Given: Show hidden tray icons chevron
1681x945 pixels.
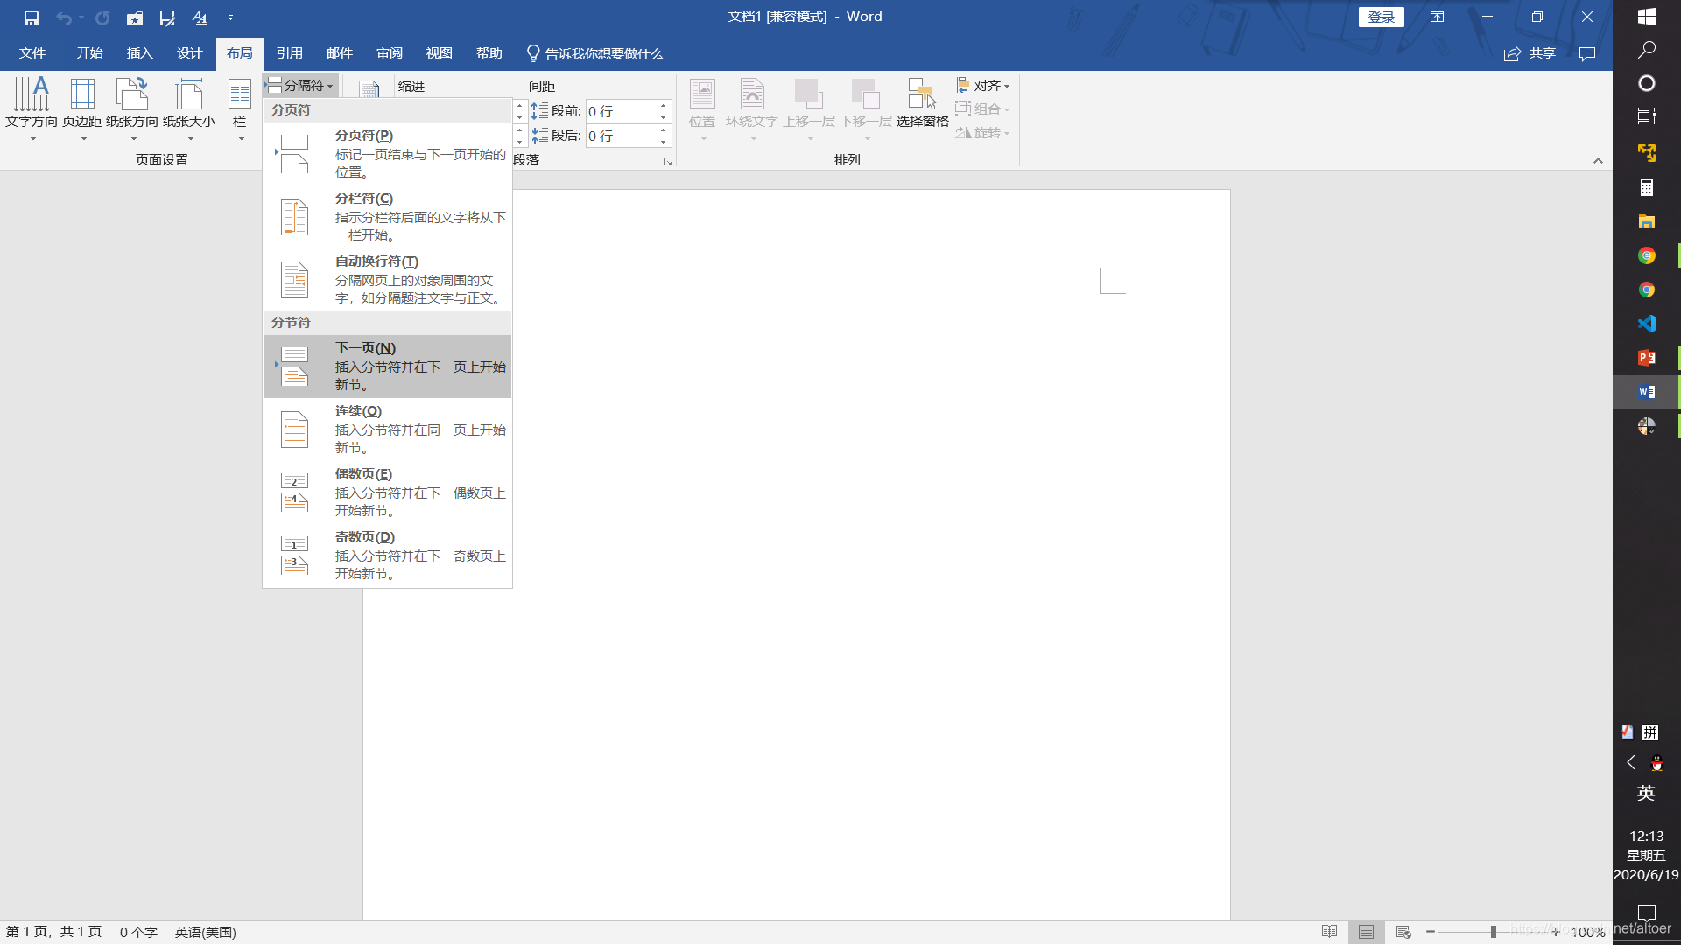Looking at the screenshot, I should coord(1630,762).
